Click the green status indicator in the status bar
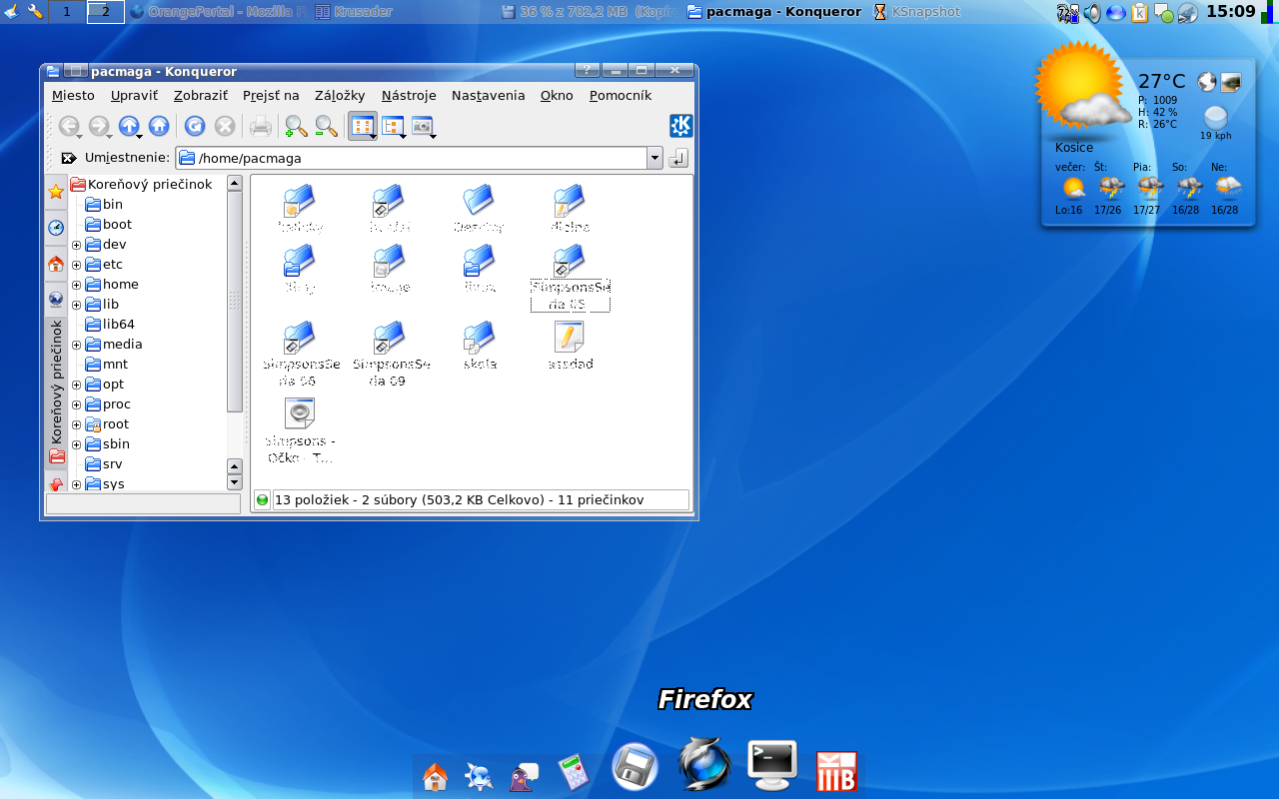 pyautogui.click(x=263, y=499)
